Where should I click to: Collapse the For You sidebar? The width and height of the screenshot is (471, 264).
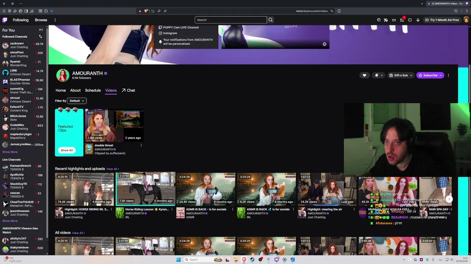click(41, 30)
